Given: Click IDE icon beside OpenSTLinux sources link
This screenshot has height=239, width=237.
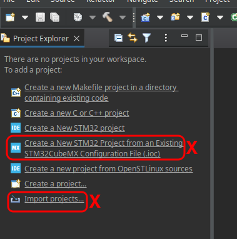Looking at the screenshot, I should tap(16, 168).
